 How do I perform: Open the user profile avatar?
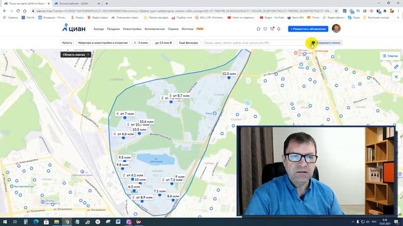point(336,28)
